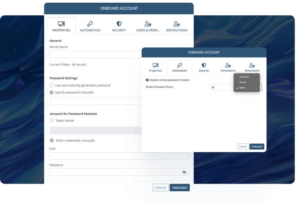The height and width of the screenshot is (202, 300).
Task: Click the manual password field under Password Settings
Action: coord(96,101)
